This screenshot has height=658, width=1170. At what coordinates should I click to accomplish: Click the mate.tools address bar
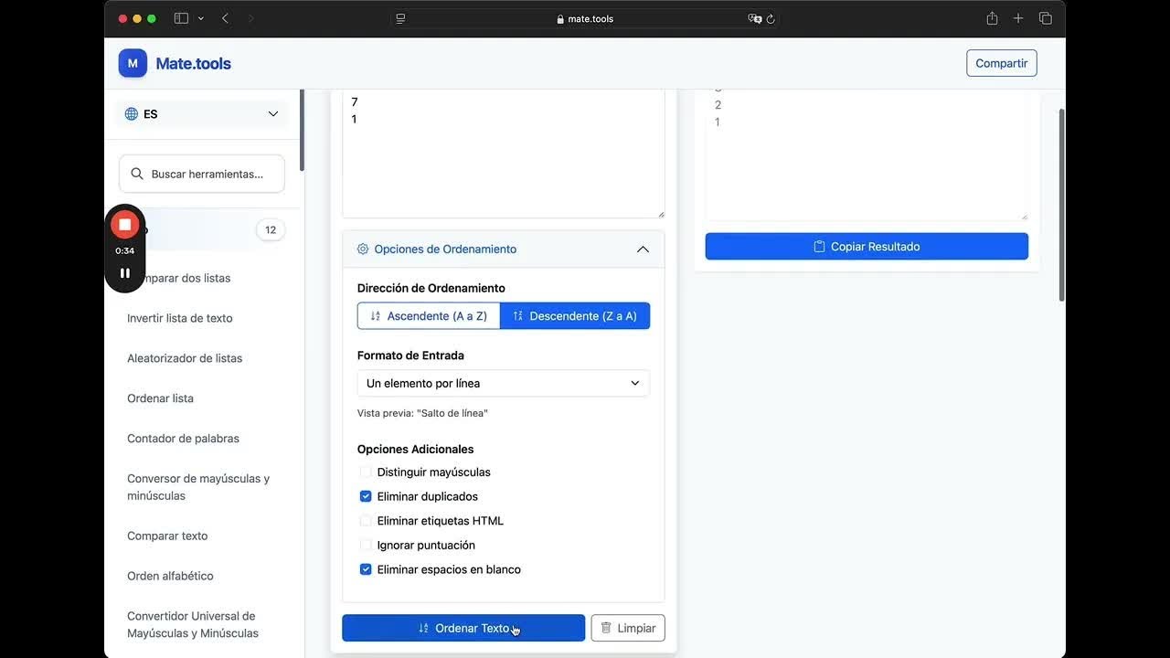585,18
